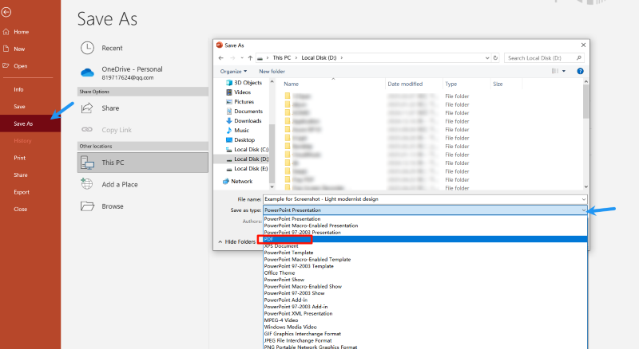
Task: Open Music in navigation pane
Action: 237,131
